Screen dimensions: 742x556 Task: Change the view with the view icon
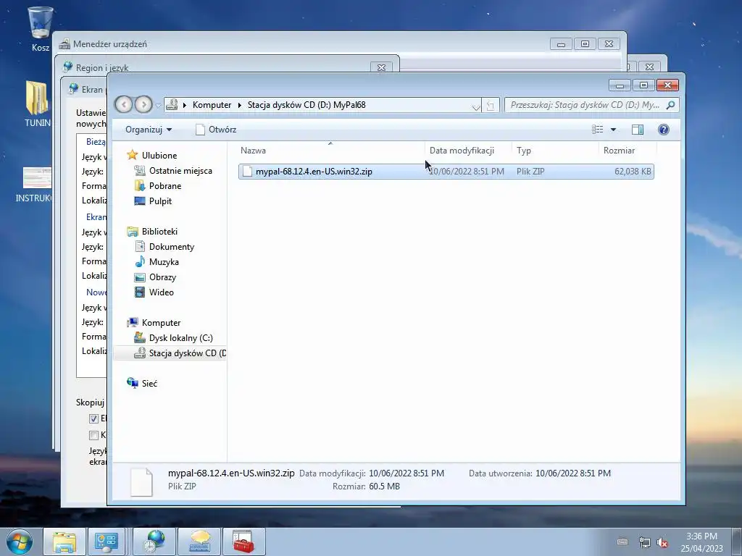(598, 130)
